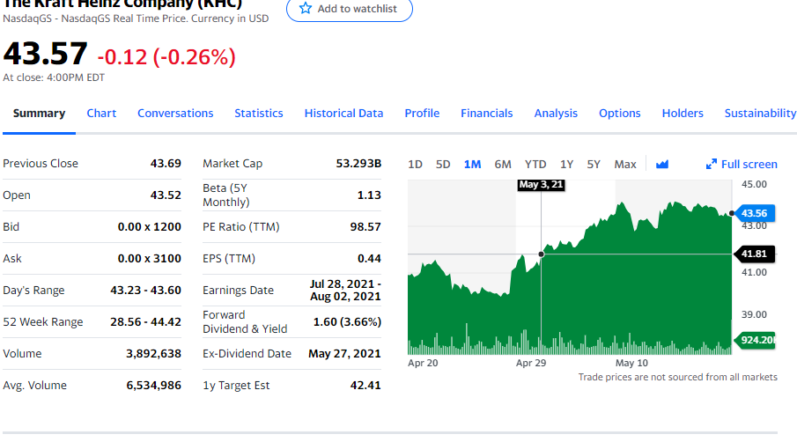The height and width of the screenshot is (442, 797).
Task: Click the Apr 29 chart axis label
Action: pyautogui.click(x=531, y=363)
